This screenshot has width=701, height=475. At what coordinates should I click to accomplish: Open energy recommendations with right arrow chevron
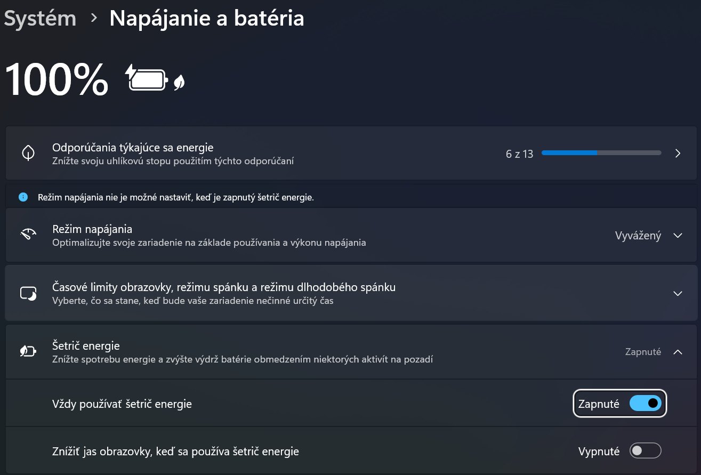pos(678,154)
